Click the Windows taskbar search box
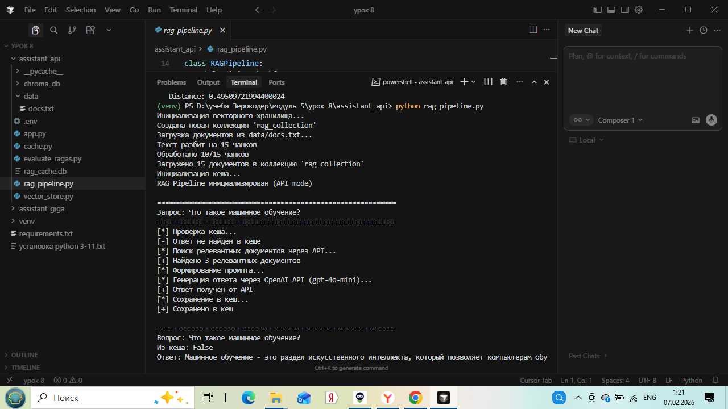This screenshot has height=409, width=728. [x=112, y=398]
